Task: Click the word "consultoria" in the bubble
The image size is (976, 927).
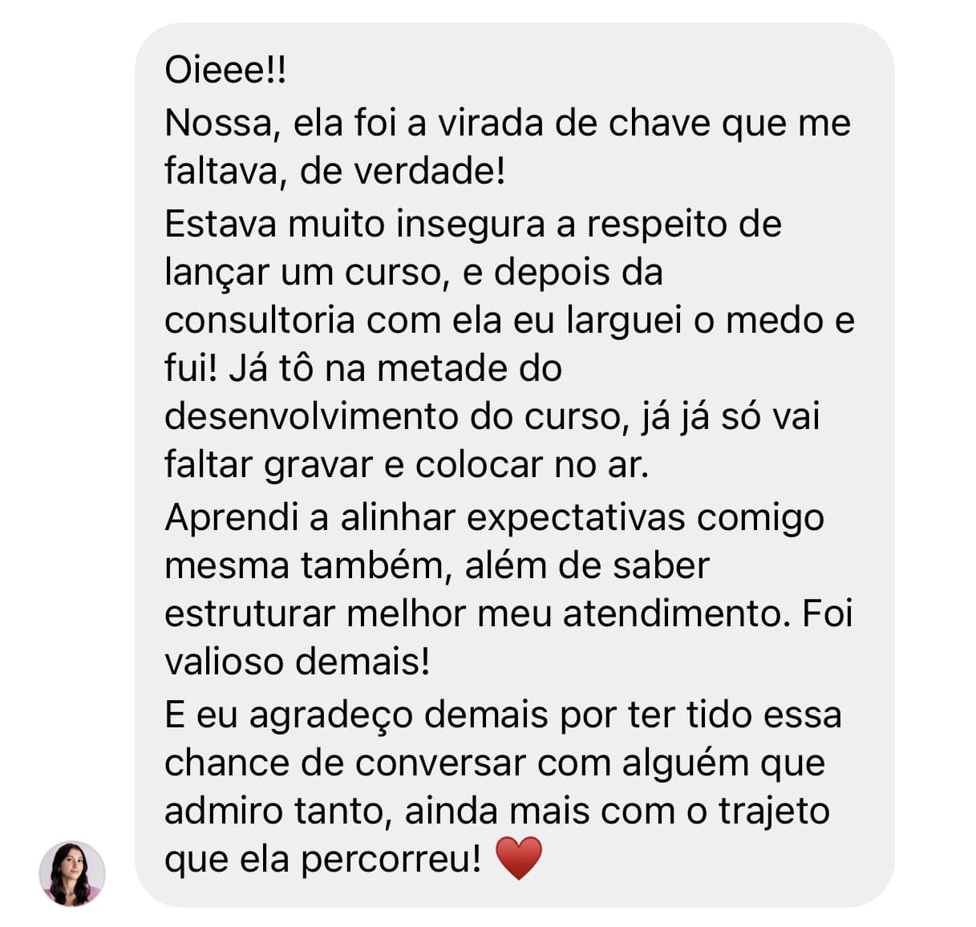Action: click(260, 320)
